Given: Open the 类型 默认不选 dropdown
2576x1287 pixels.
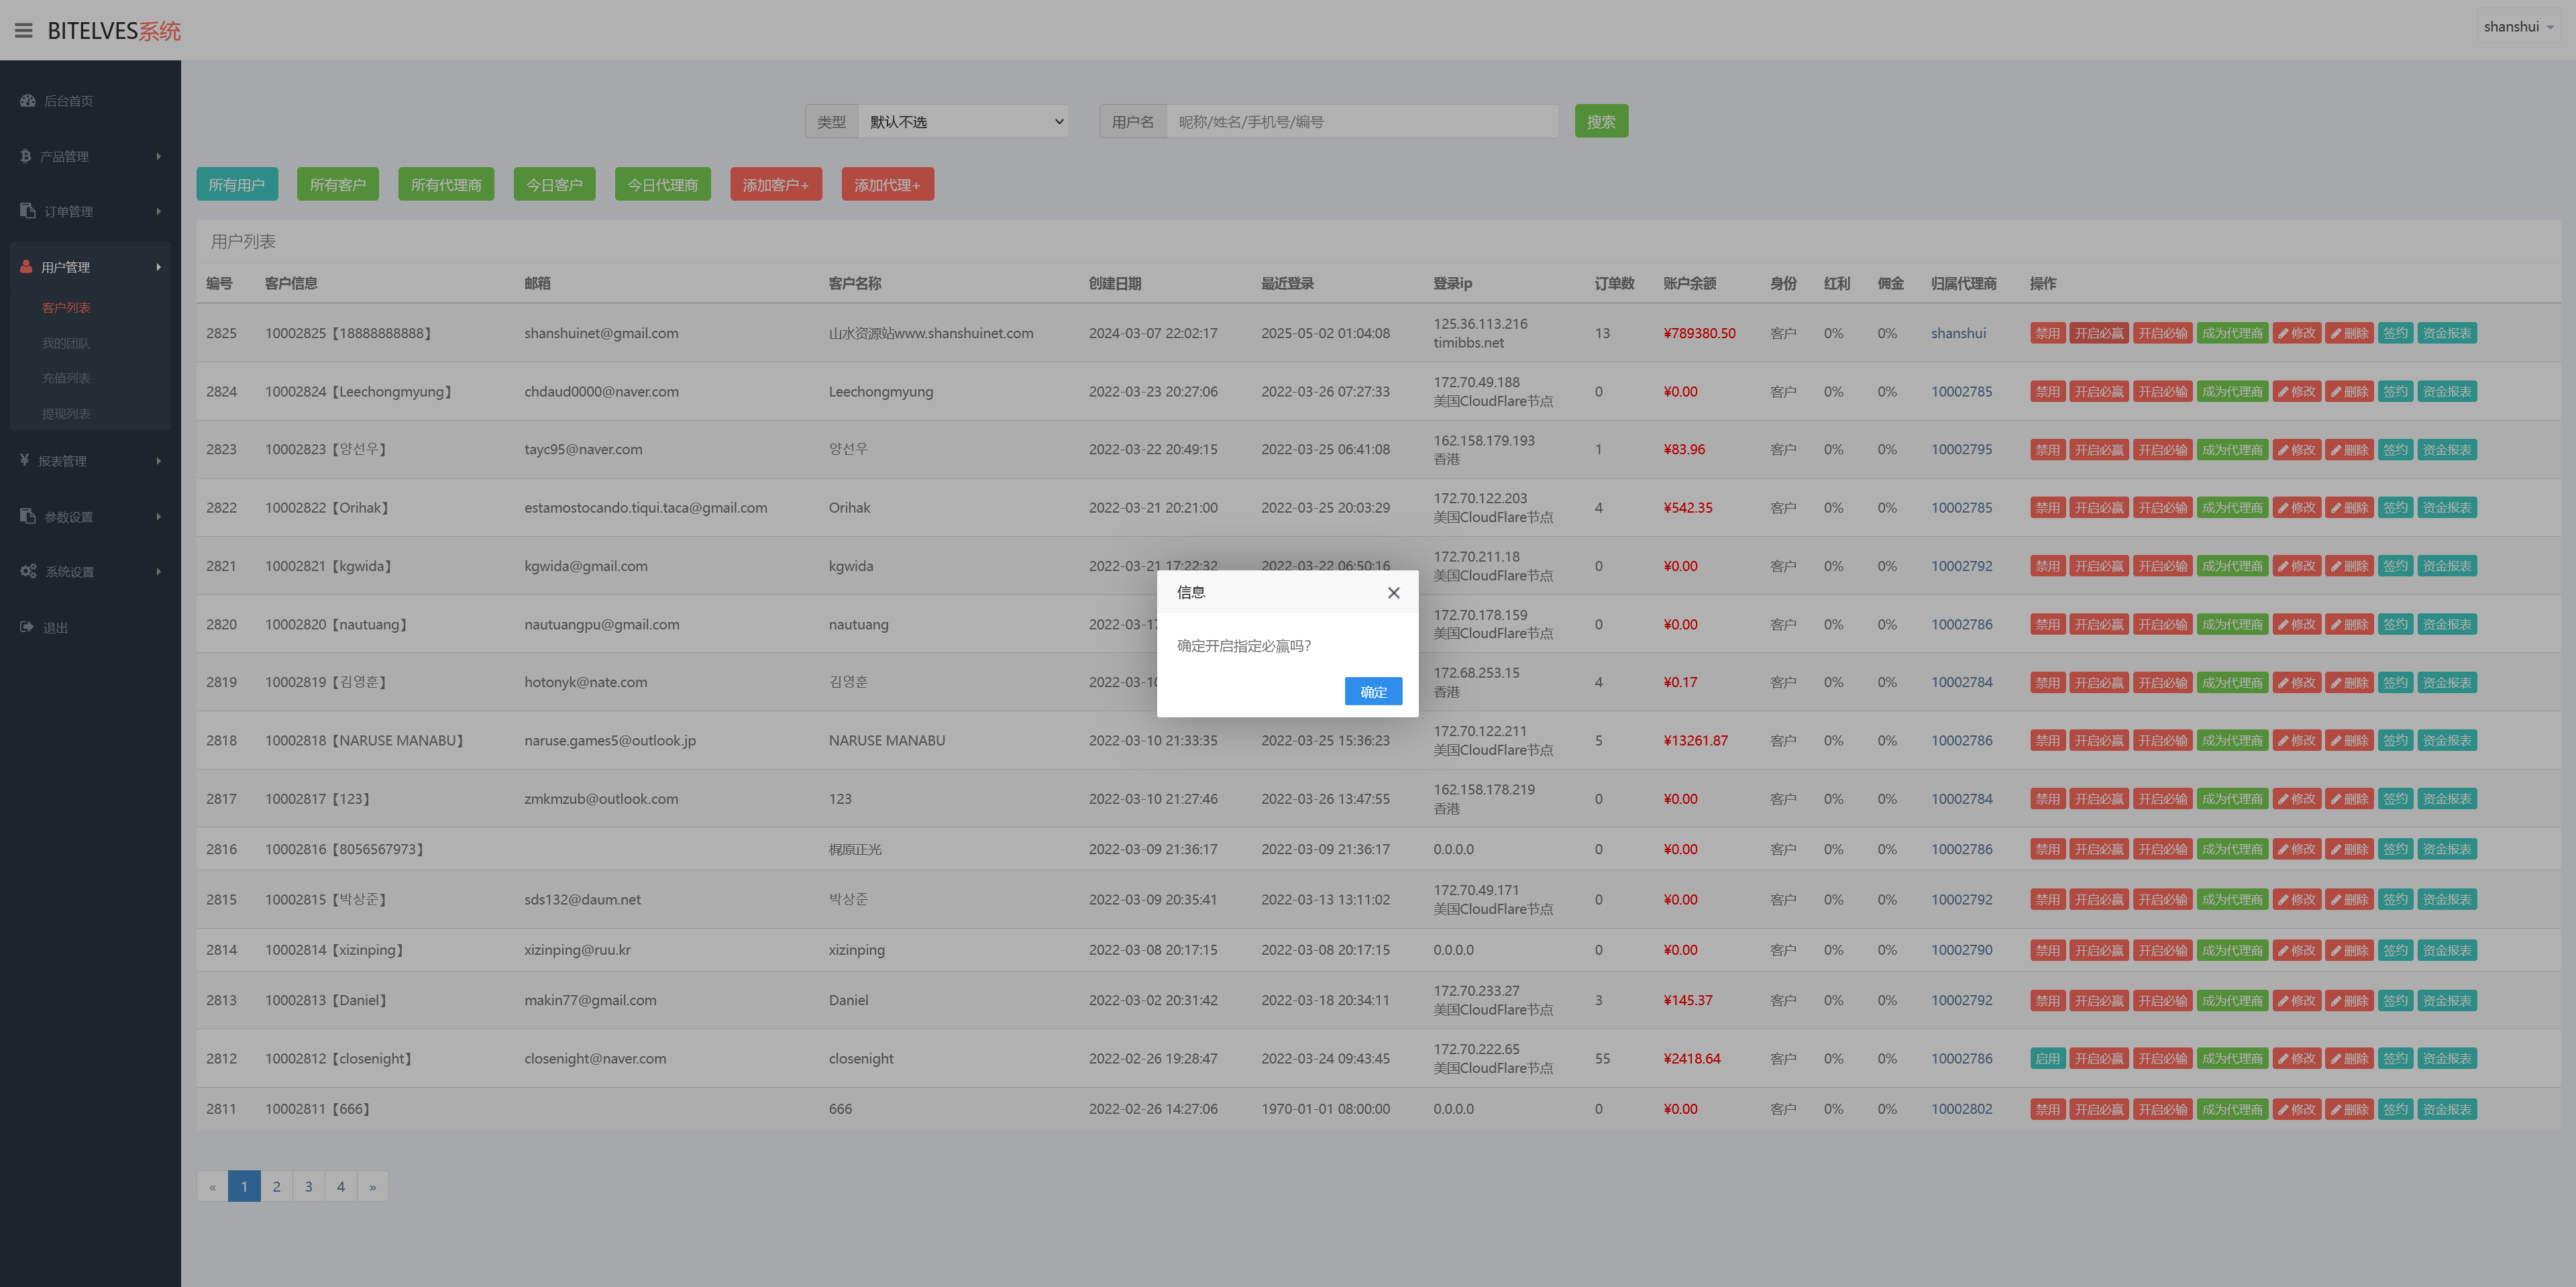Looking at the screenshot, I should [963, 122].
